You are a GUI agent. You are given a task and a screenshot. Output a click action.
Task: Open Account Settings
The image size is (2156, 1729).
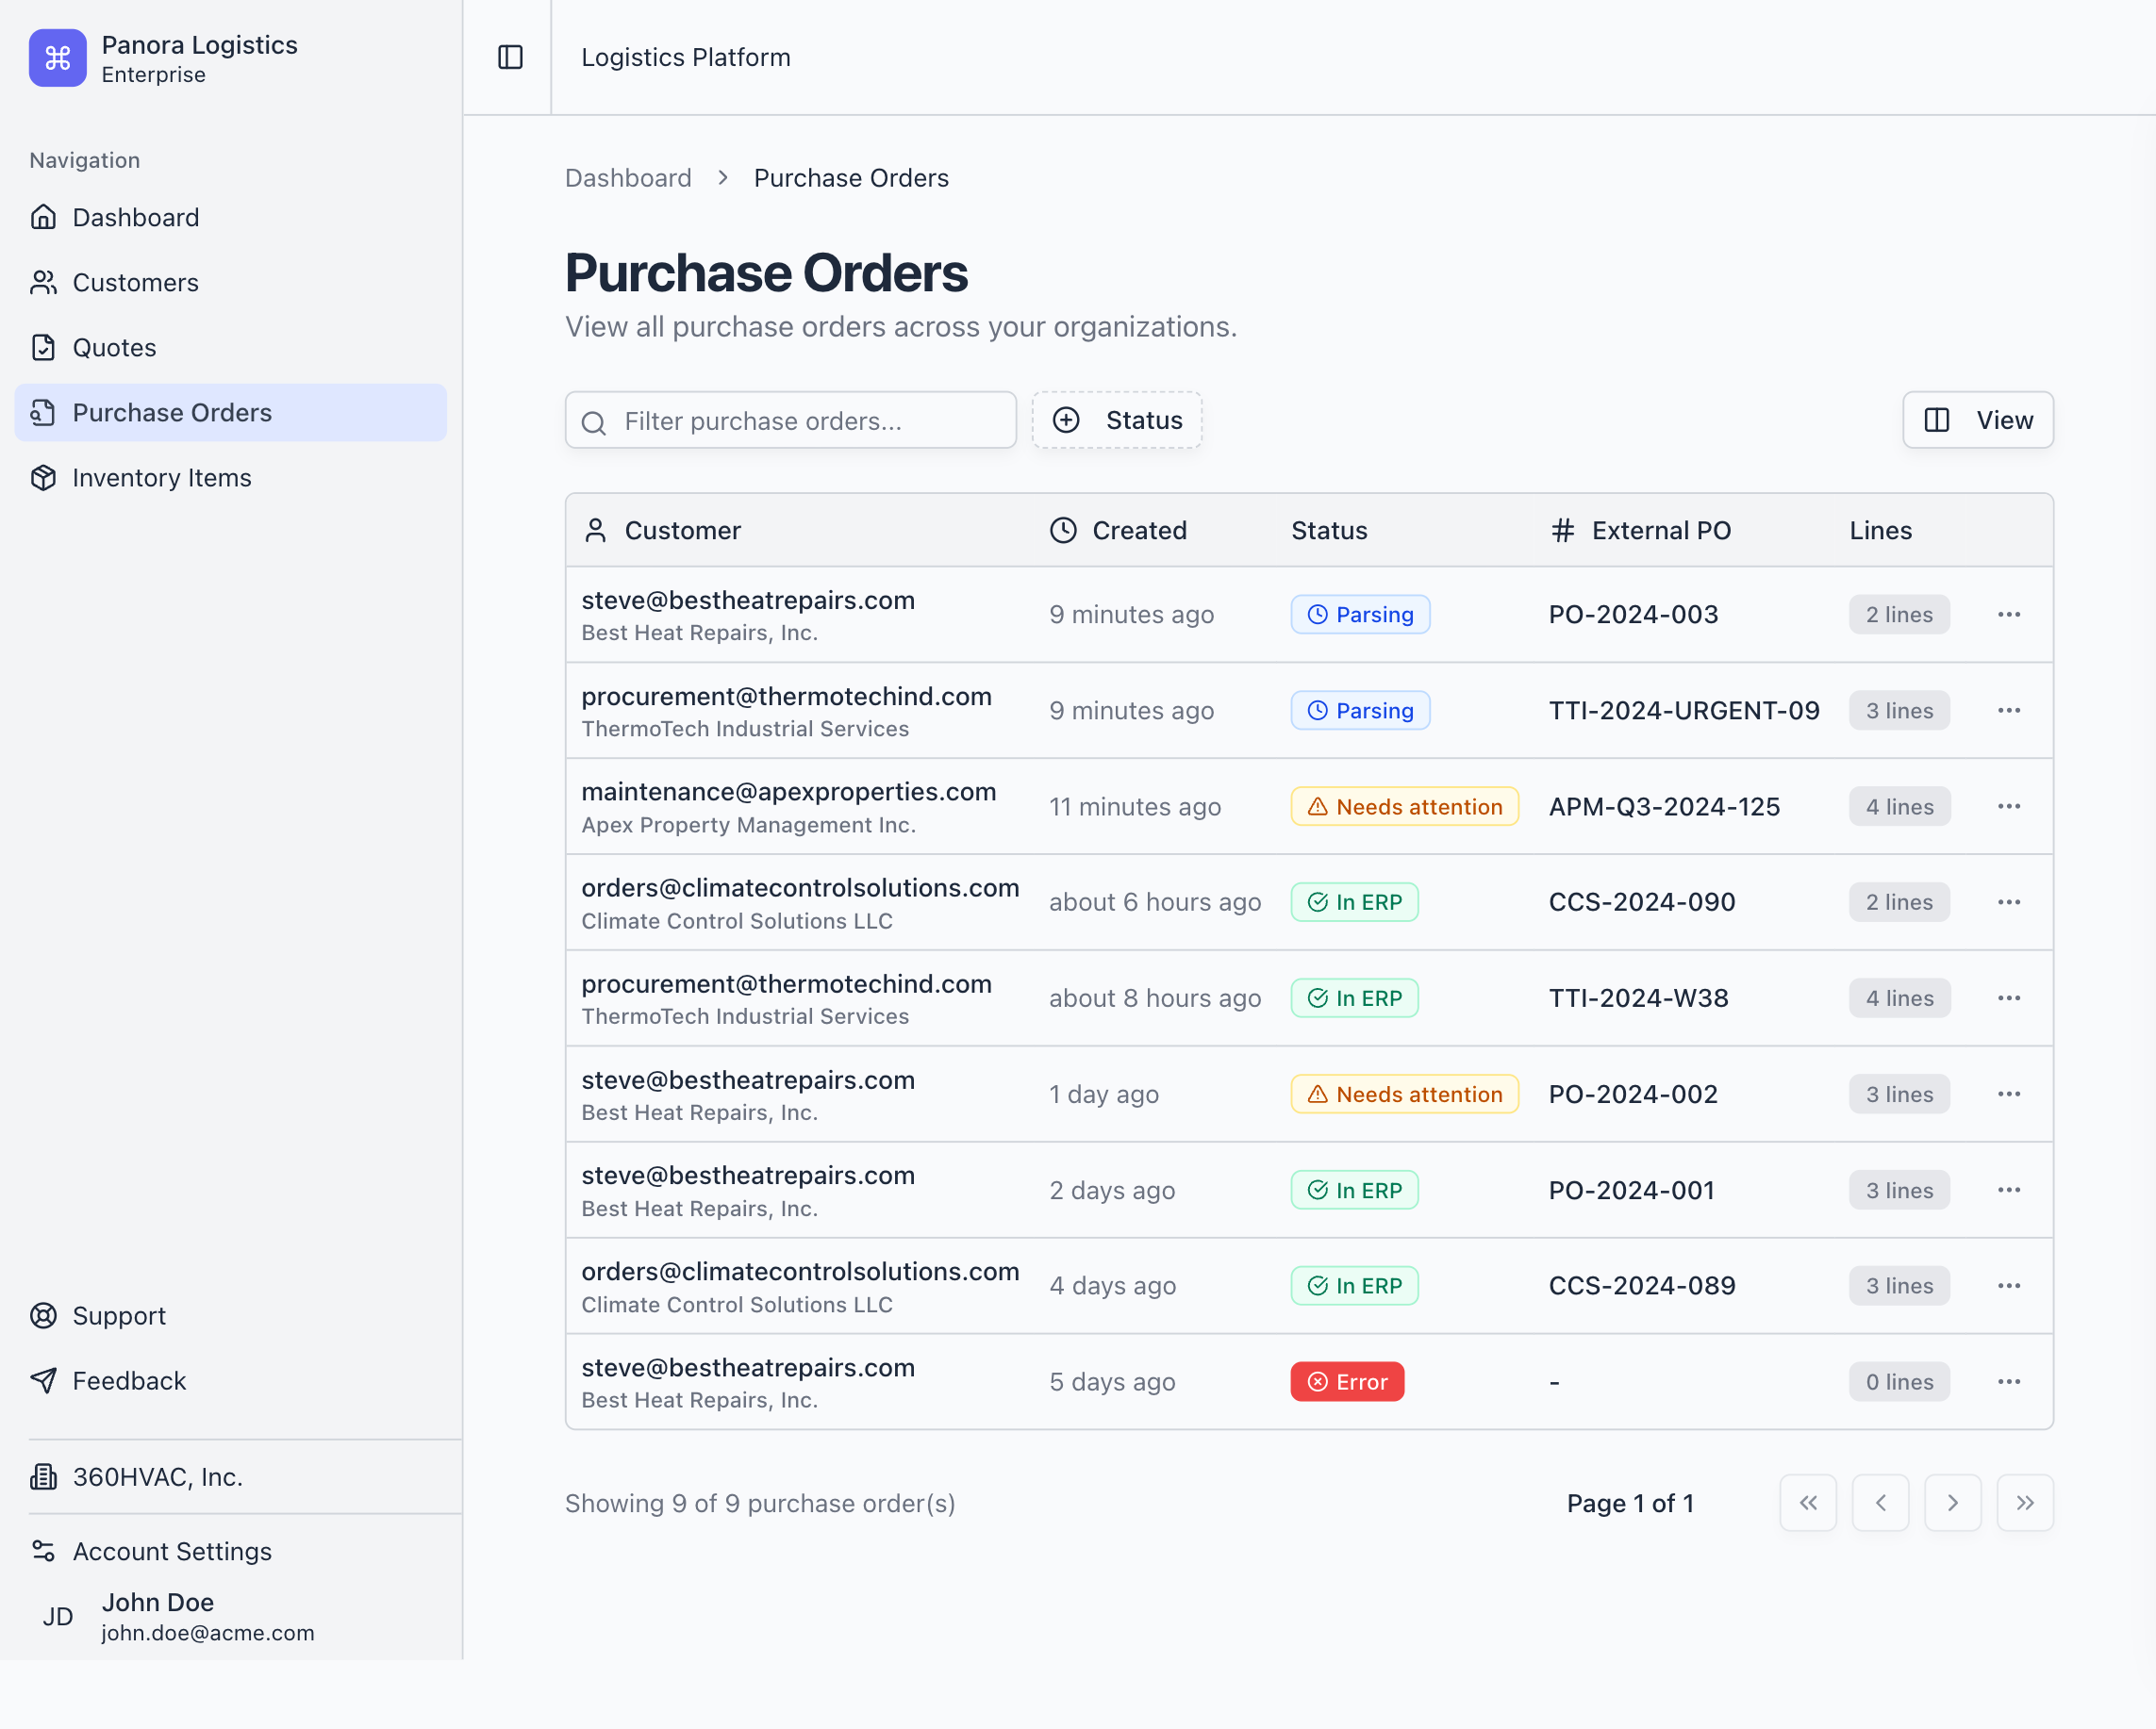click(x=171, y=1551)
